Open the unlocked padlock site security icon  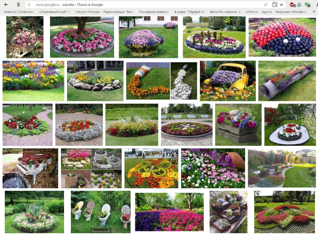(275, 4)
